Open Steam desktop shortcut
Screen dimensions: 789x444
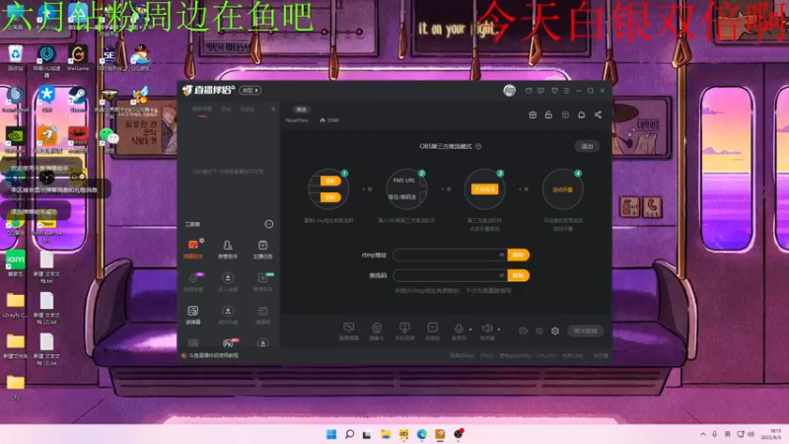click(78, 99)
